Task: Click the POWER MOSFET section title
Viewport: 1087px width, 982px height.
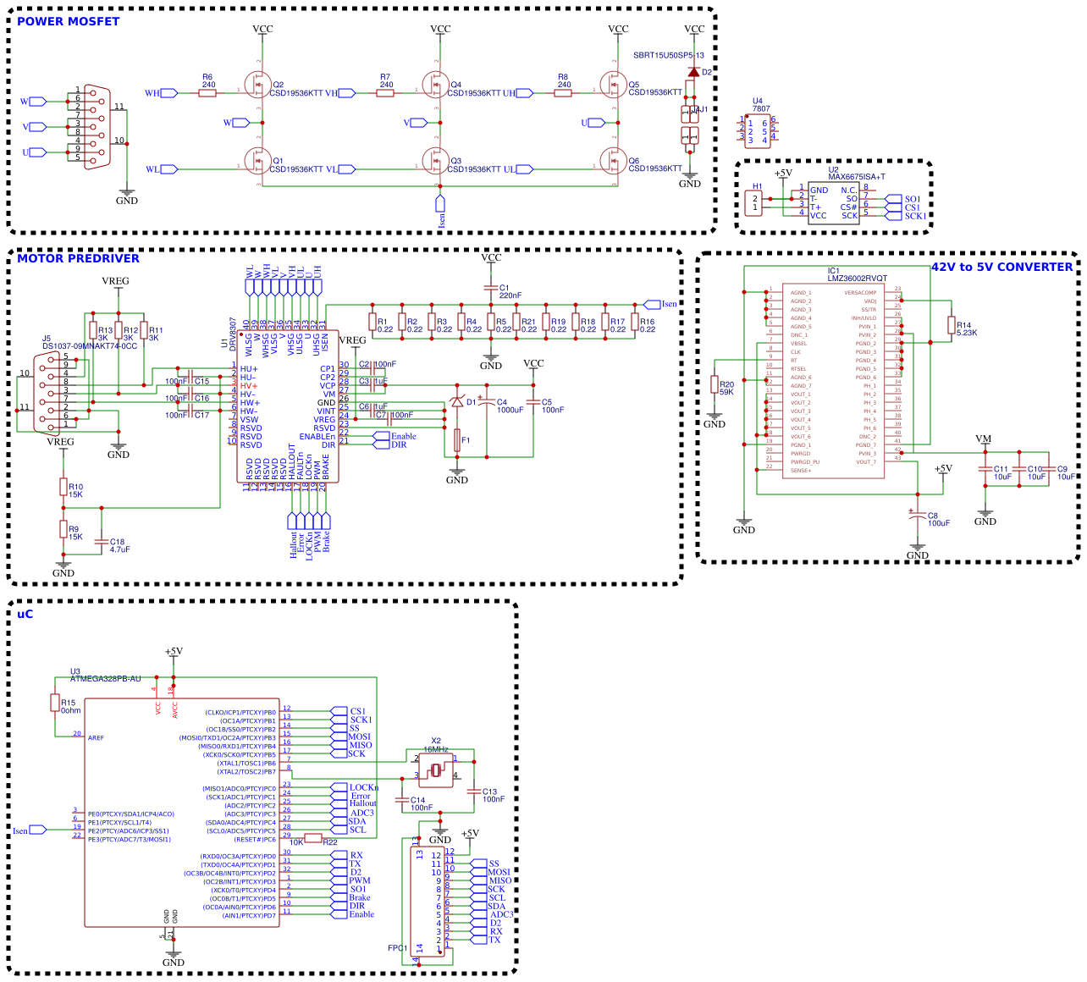Action: click(x=69, y=21)
